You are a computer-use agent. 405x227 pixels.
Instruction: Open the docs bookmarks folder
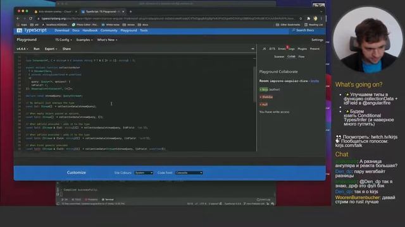[143, 25]
